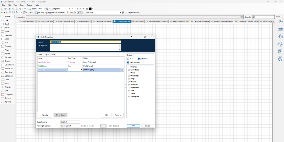Open the Stage logging dropdown
Viewport: 284px width, 142px height.
click(70, 122)
